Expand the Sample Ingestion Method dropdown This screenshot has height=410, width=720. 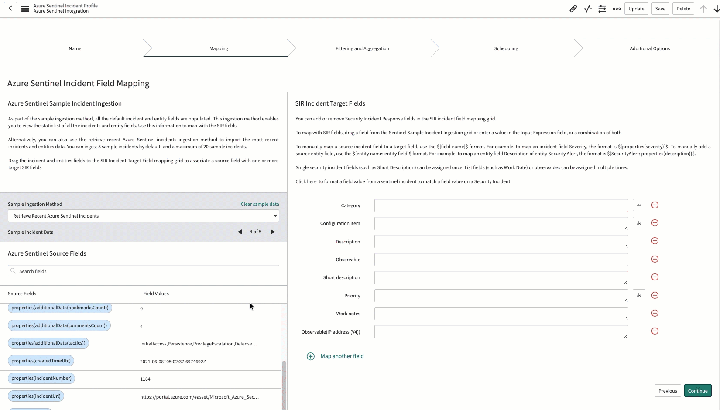tap(144, 216)
